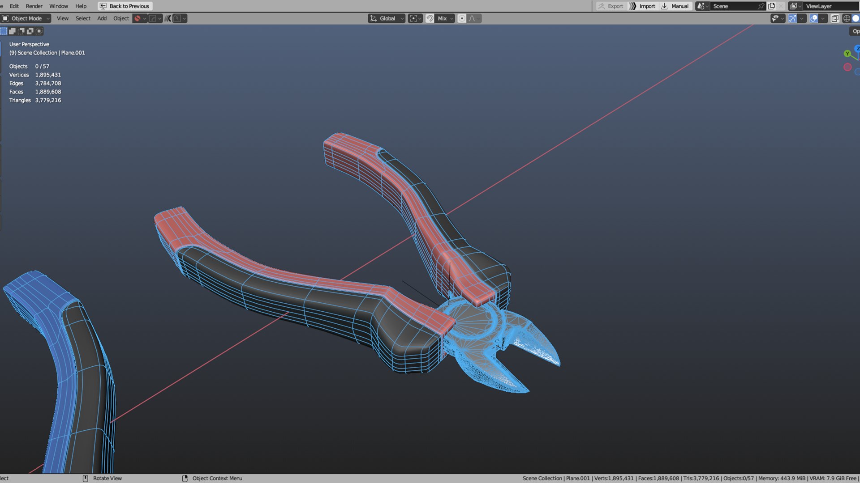This screenshot has width=860, height=483.
Task: Switch to solid shading mode
Action: point(856,18)
